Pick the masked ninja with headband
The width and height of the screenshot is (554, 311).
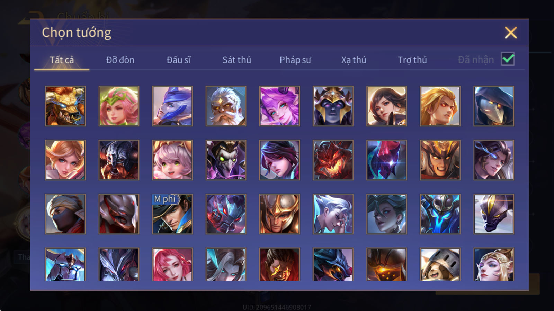click(65, 214)
